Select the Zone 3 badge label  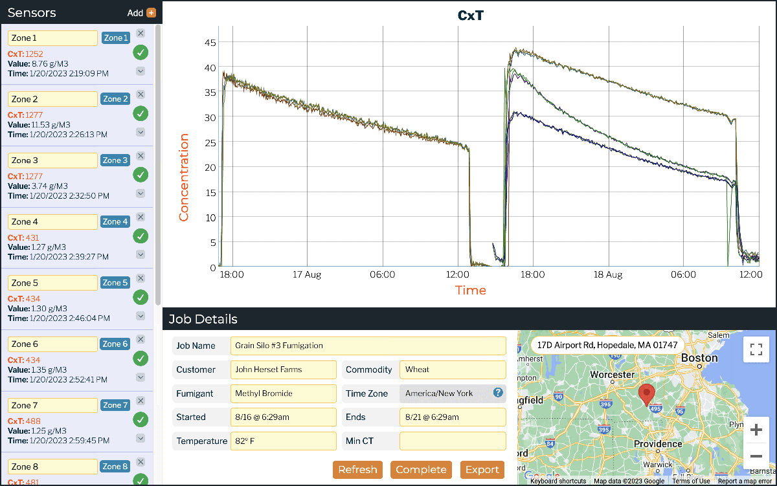[115, 160]
